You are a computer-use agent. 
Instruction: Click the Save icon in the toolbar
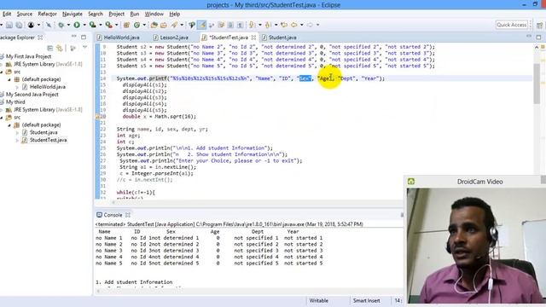tap(9, 25)
